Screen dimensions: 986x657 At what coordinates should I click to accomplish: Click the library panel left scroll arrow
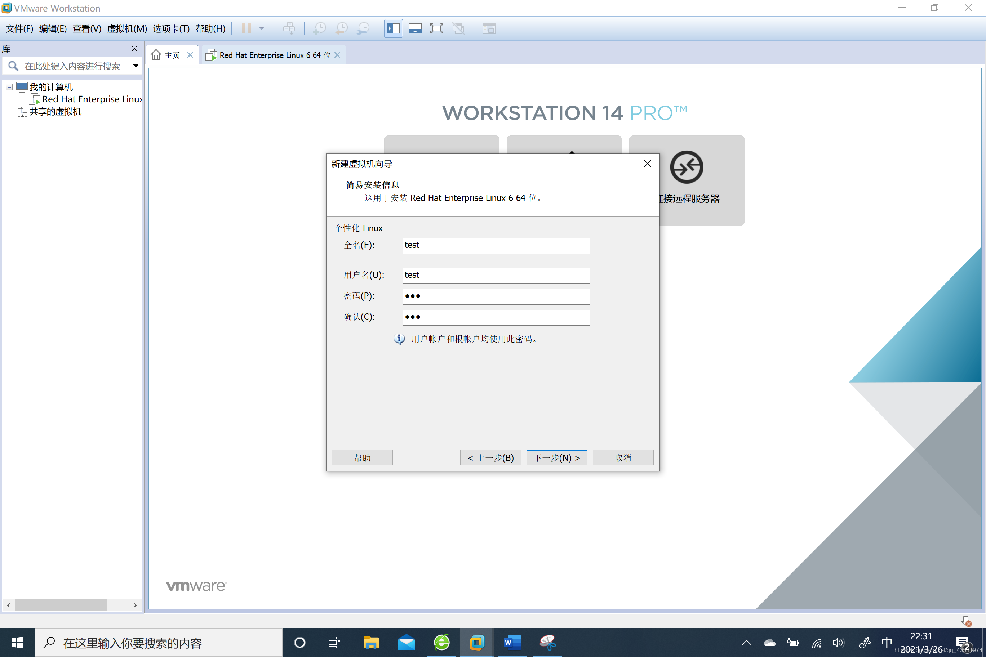click(x=8, y=605)
